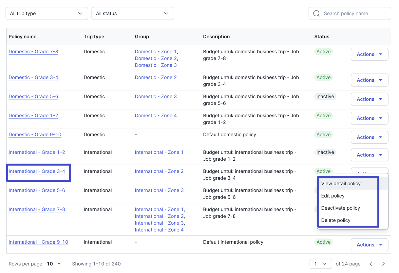Choose Edit policy from the menu

coord(333,196)
